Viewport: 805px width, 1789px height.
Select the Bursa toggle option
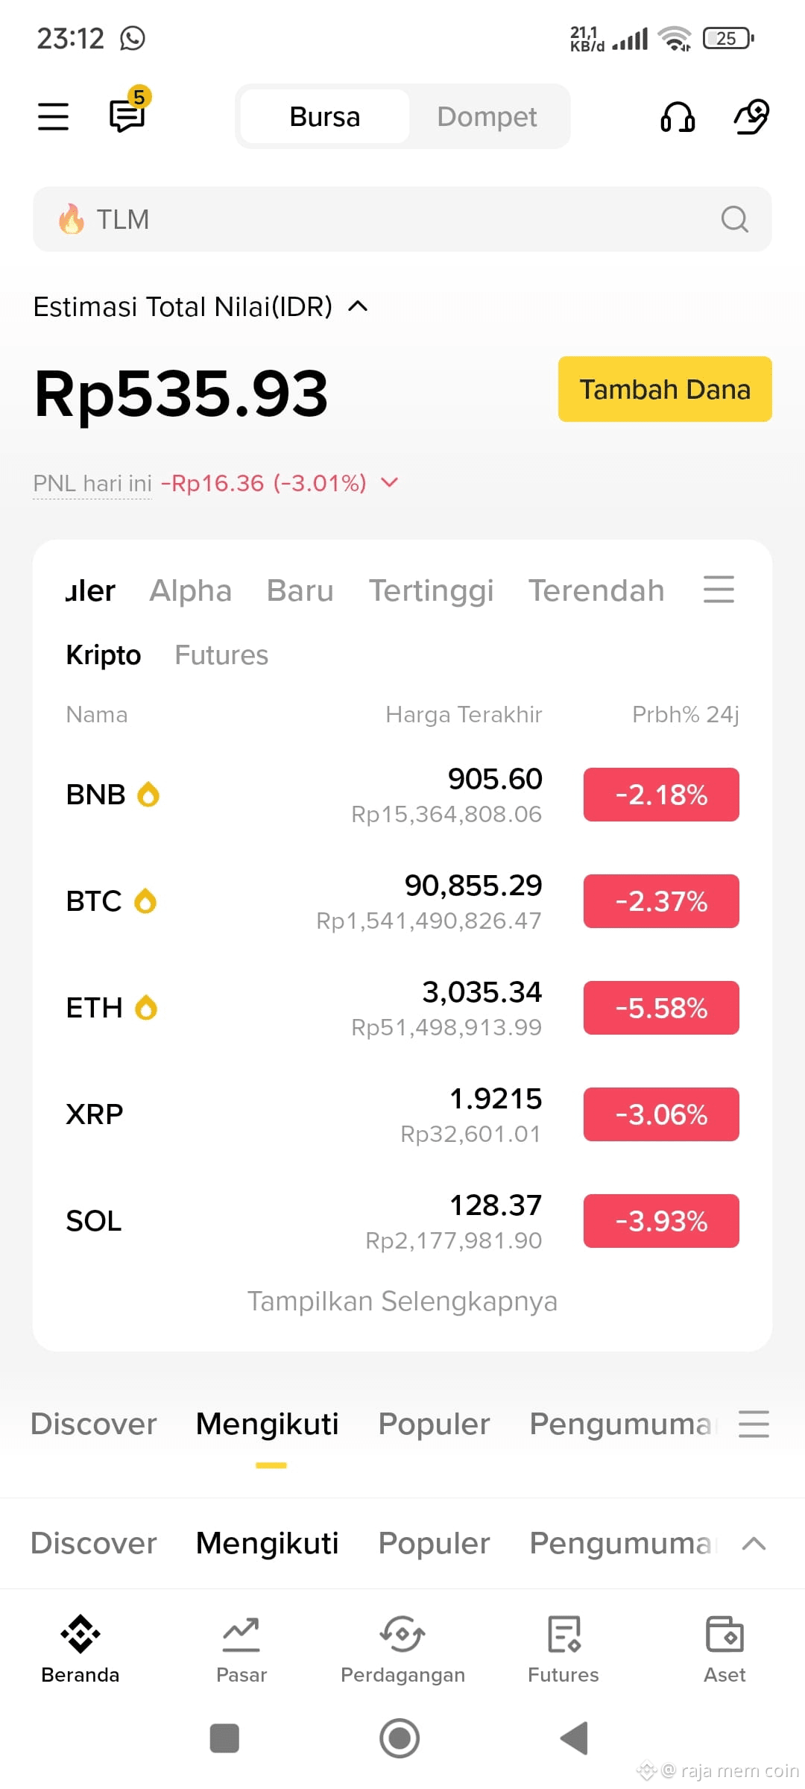click(325, 117)
